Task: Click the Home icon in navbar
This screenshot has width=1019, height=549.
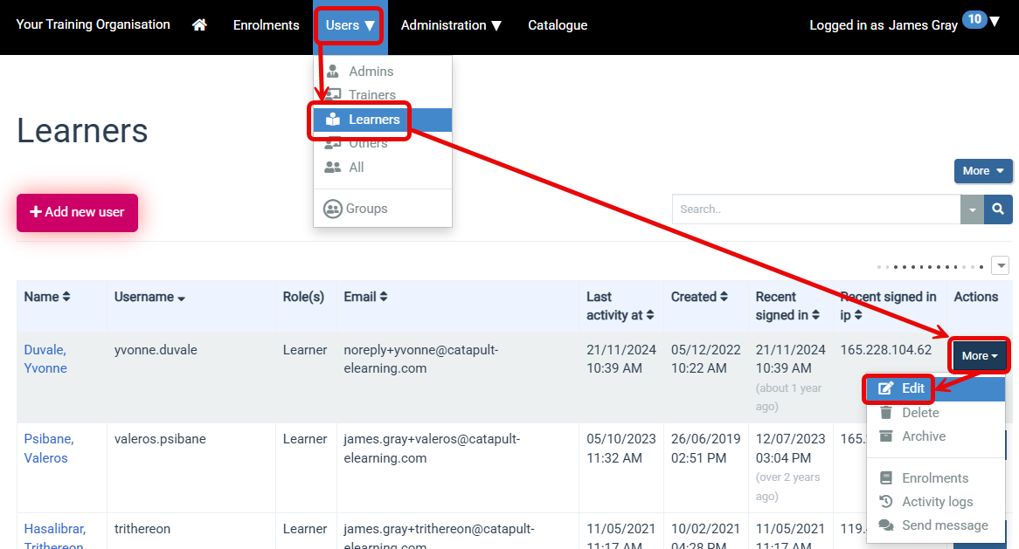Action: point(199,25)
